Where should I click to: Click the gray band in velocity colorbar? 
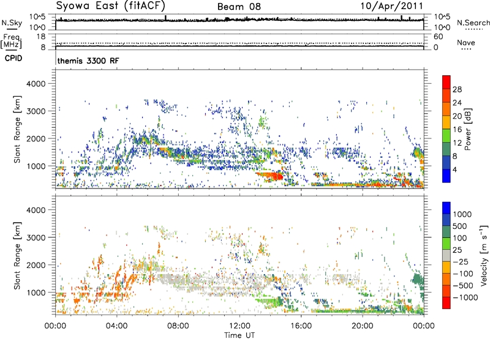point(447,255)
